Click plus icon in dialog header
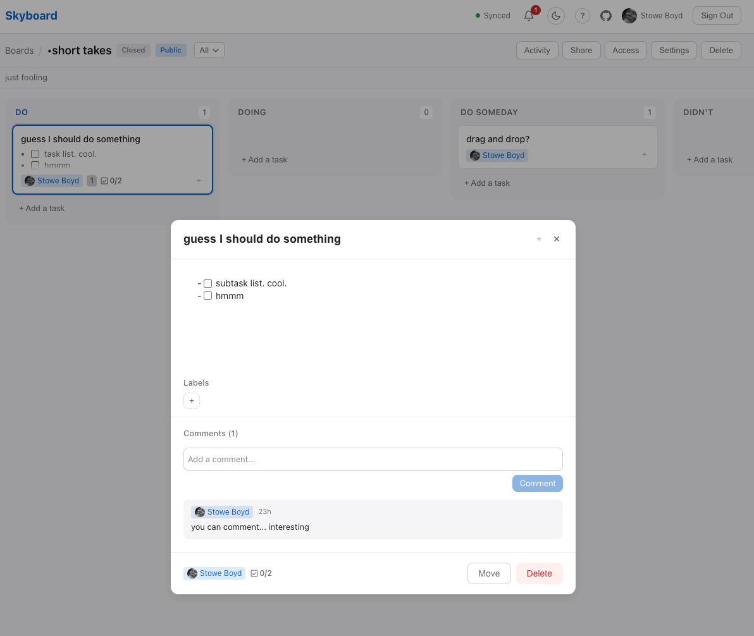Viewport: 754px width, 636px height. point(539,239)
